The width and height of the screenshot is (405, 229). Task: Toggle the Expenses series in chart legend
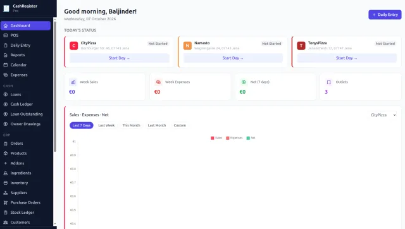point(234,138)
